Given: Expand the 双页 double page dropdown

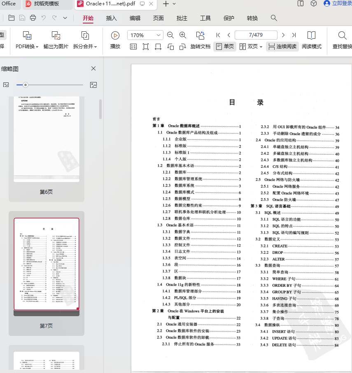Looking at the screenshot, I should coord(261,47).
